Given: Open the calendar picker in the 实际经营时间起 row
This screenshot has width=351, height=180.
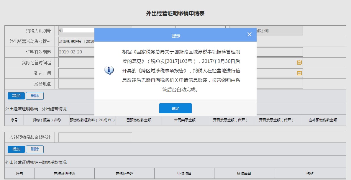Looking at the screenshot, I should (299, 63).
